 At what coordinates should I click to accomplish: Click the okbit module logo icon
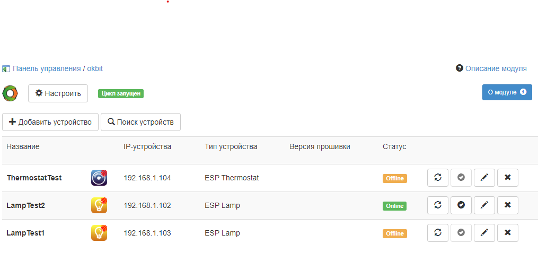click(x=11, y=93)
